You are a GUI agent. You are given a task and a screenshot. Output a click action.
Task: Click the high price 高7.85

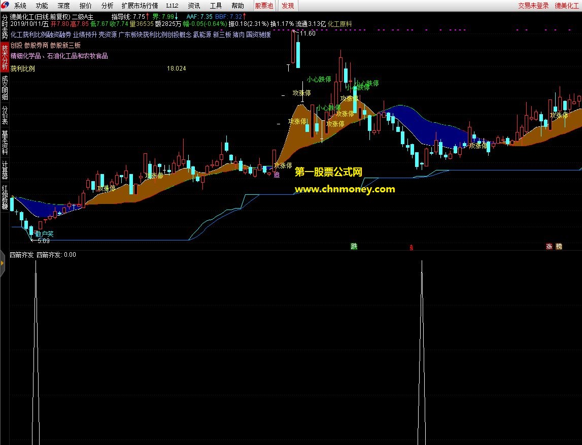click(x=80, y=24)
